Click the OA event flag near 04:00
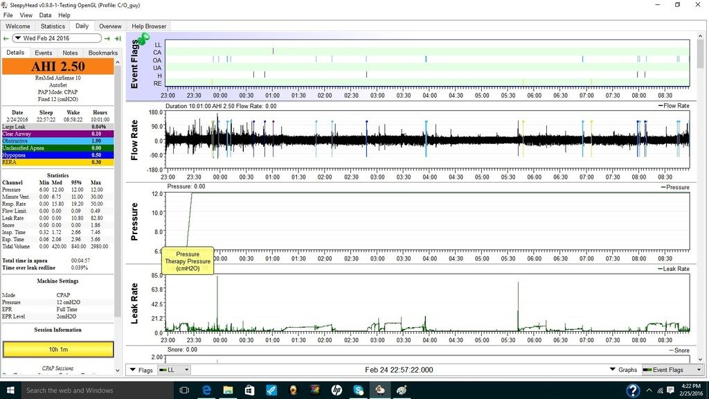Image resolution: width=709 pixels, height=399 pixels. 426,60
